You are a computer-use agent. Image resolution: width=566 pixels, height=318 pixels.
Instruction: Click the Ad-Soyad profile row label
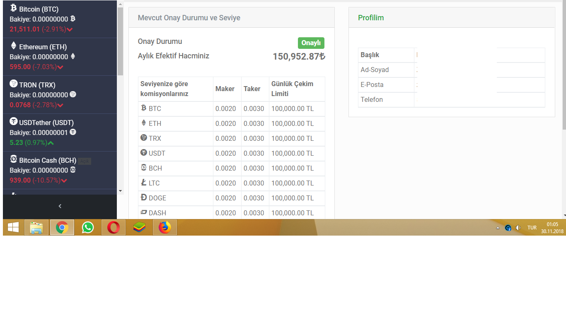click(375, 70)
